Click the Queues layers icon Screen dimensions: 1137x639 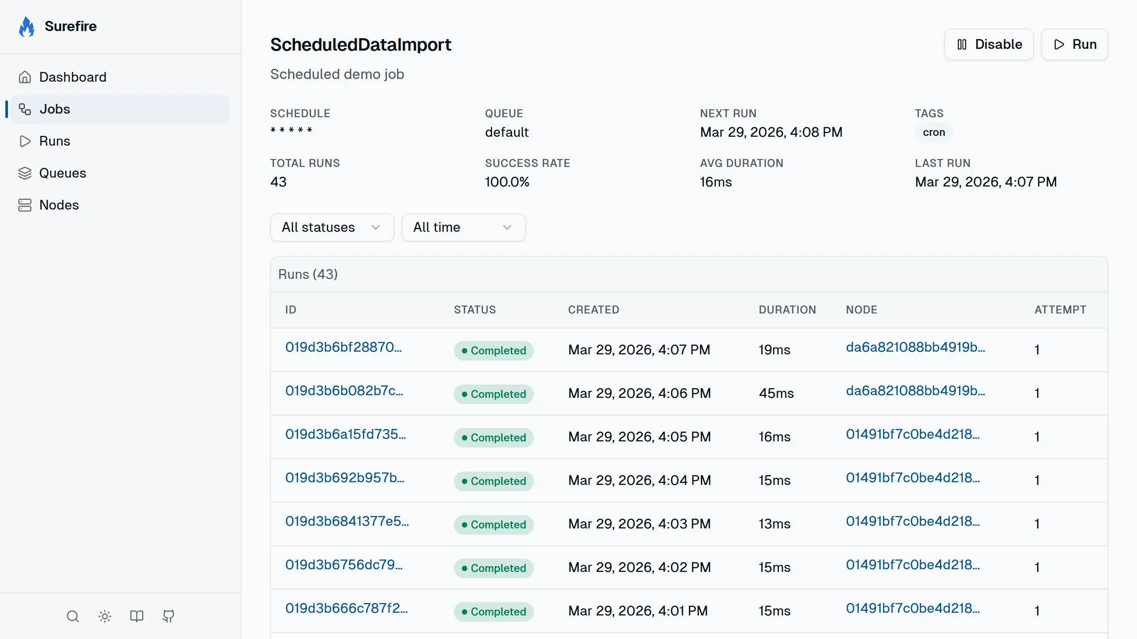[25, 173]
